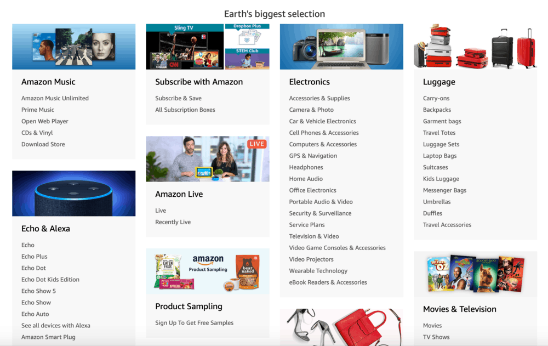
Task: Open the Echo & Alexa device image
Action: click(73, 194)
